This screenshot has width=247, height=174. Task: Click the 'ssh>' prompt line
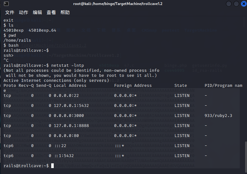[x=8, y=55]
